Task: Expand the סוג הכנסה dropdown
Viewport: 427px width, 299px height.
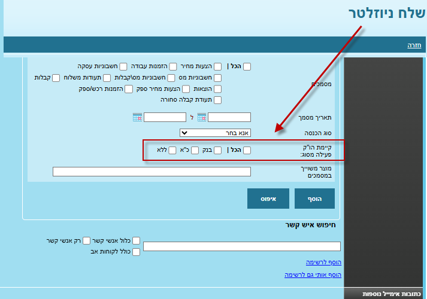Action: pyautogui.click(x=215, y=132)
